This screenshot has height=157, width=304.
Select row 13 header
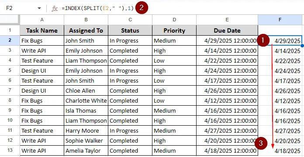[x=10, y=150]
